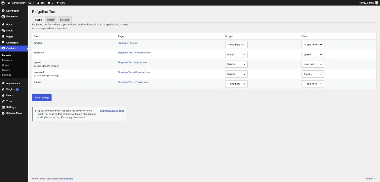
Task: Follow the See what Launch adds link
Action: [x=112, y=110]
